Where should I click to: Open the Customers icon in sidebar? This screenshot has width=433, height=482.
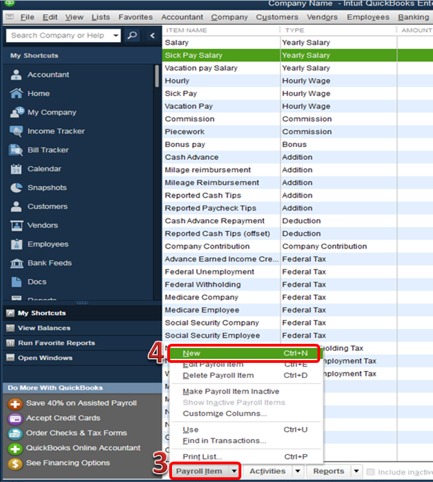pyautogui.click(x=16, y=206)
